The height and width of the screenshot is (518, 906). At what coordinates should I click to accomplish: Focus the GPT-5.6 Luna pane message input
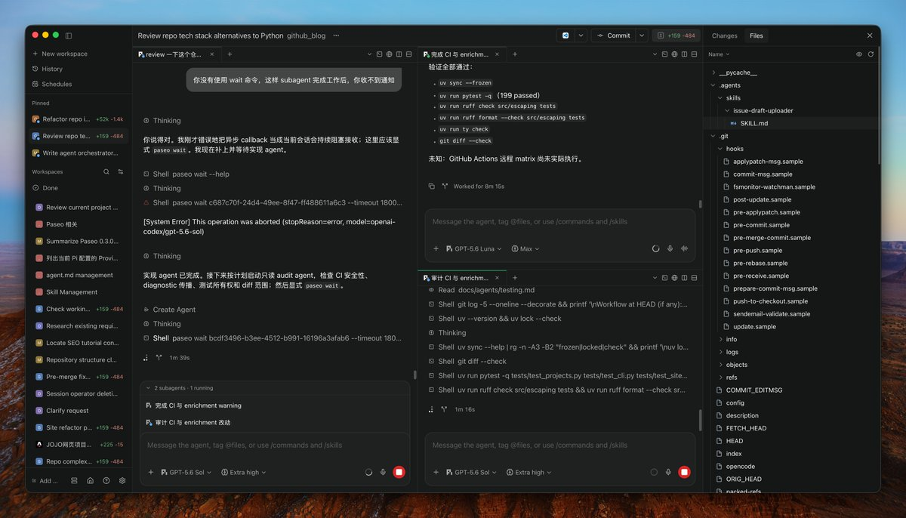coord(559,222)
